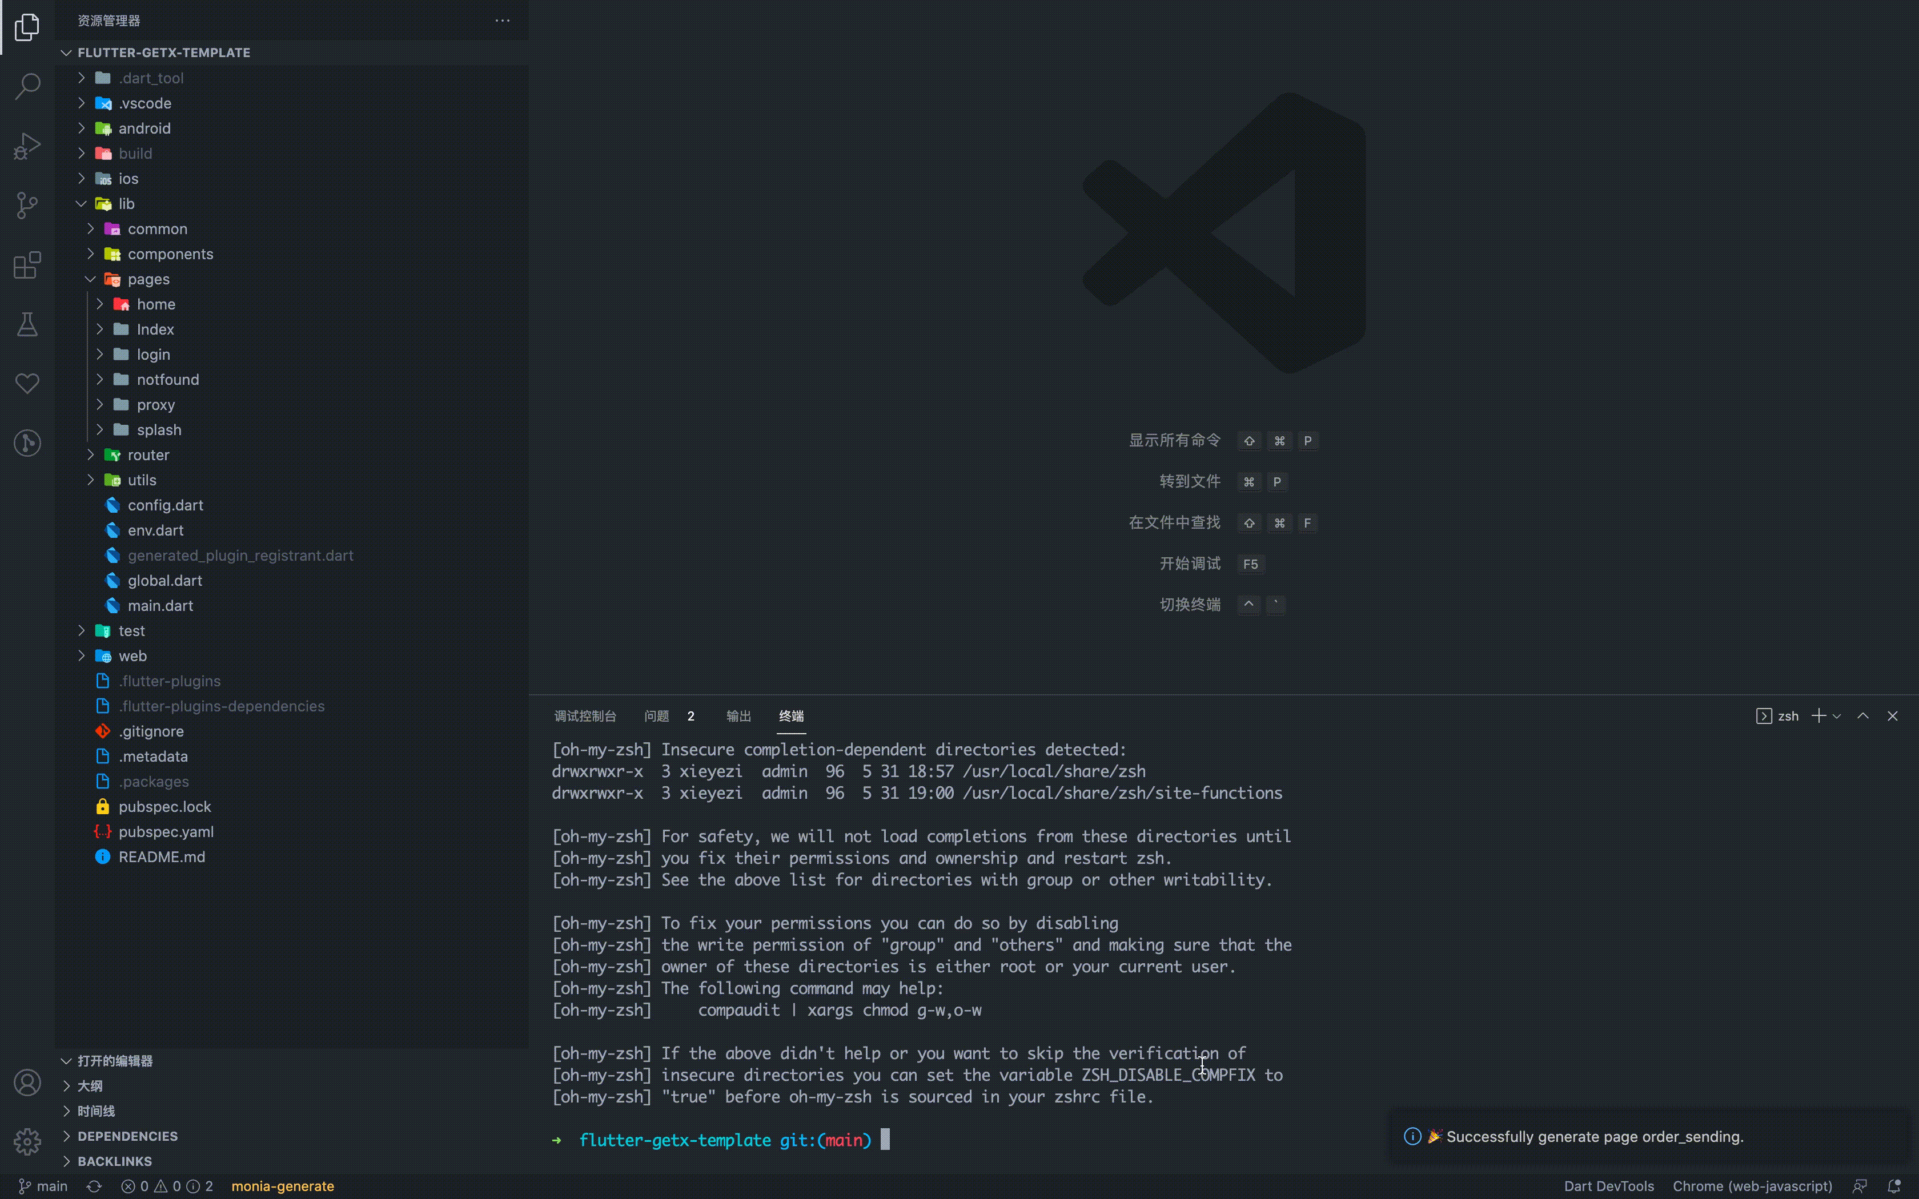Image resolution: width=1919 pixels, height=1199 pixels.
Task: Open the Run and Debug view
Action: point(27,146)
